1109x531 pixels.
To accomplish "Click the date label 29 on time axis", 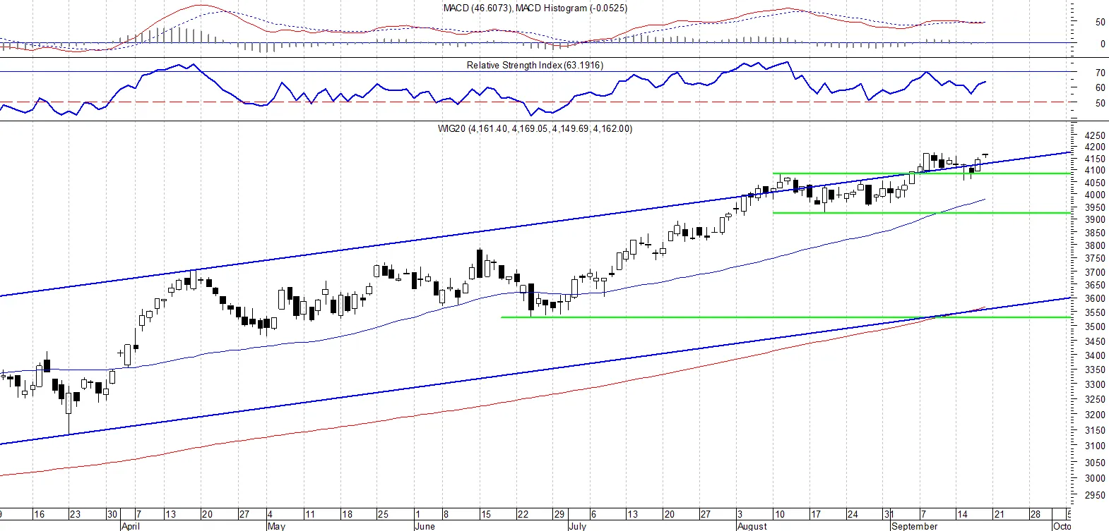I will 559,515.
